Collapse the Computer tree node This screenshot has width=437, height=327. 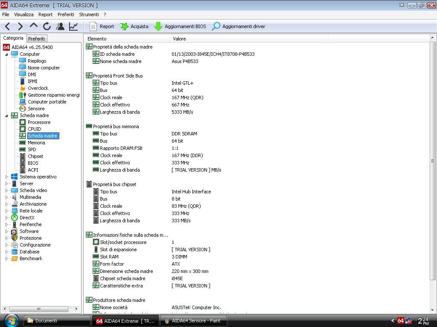[6, 54]
